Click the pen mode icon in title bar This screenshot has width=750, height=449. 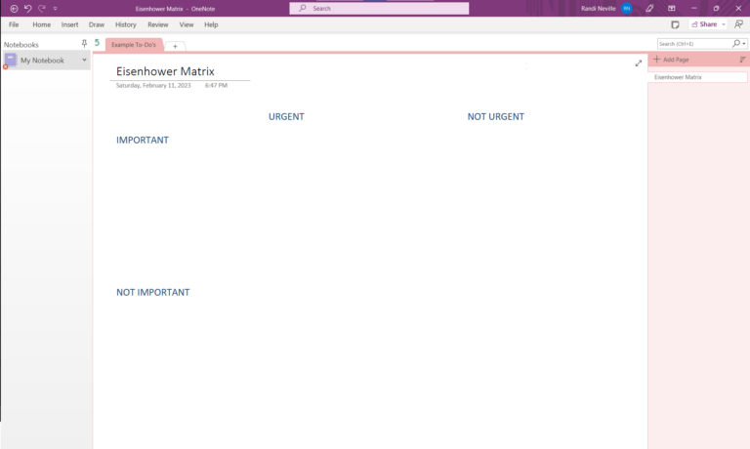[x=649, y=8]
